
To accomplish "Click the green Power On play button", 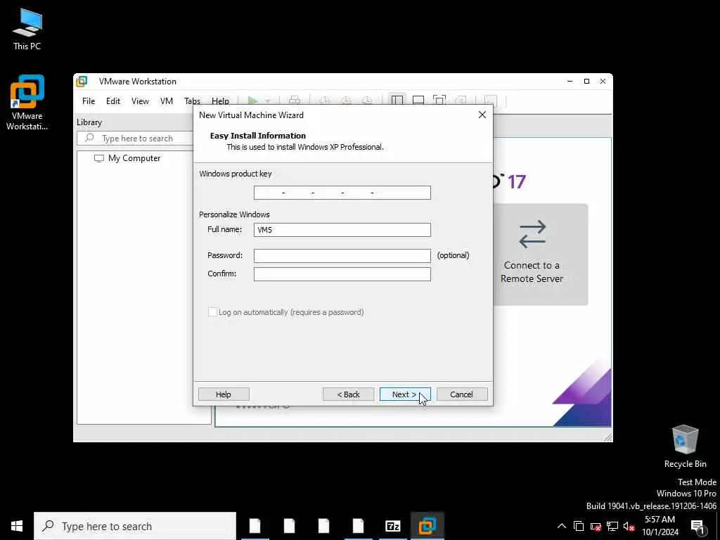I will click(x=252, y=101).
